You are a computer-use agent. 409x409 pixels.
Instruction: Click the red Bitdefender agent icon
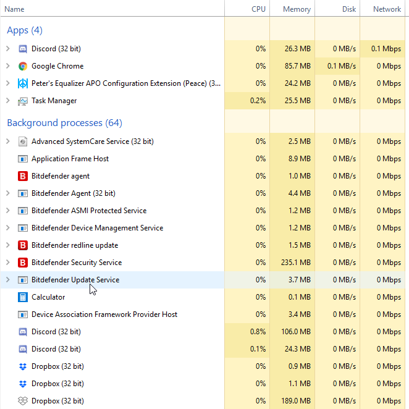[23, 176]
